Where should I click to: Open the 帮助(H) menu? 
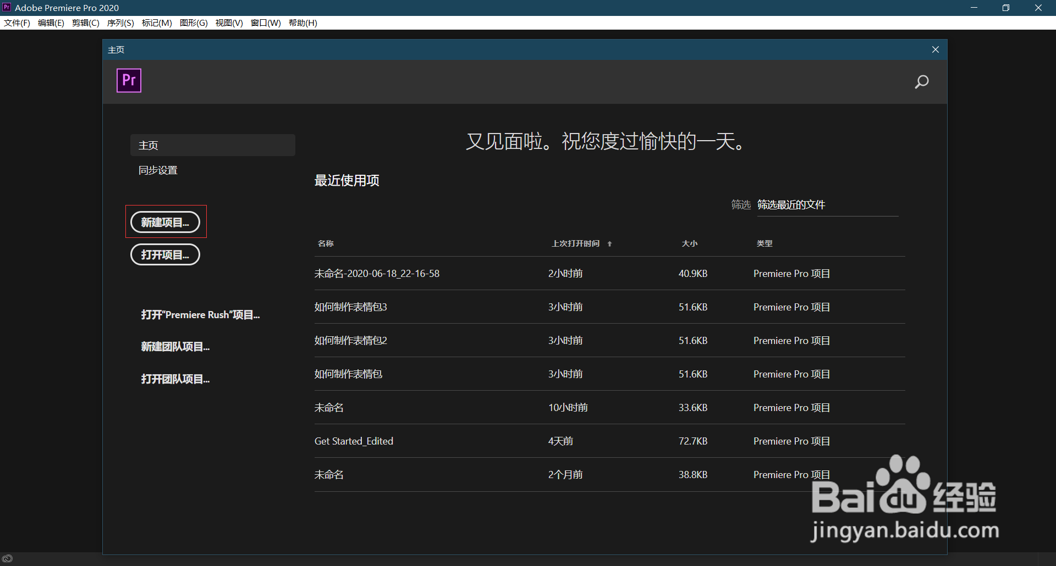302,23
